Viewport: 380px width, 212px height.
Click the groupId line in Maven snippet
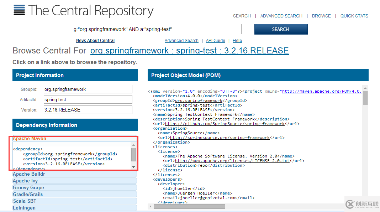coord(70,154)
